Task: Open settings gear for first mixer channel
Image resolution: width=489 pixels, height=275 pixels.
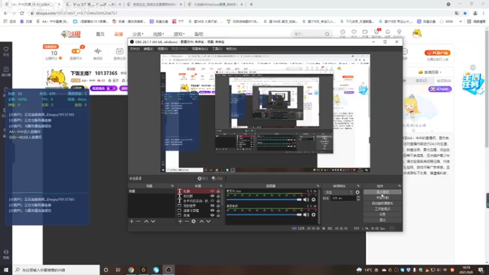Action: (x=314, y=200)
